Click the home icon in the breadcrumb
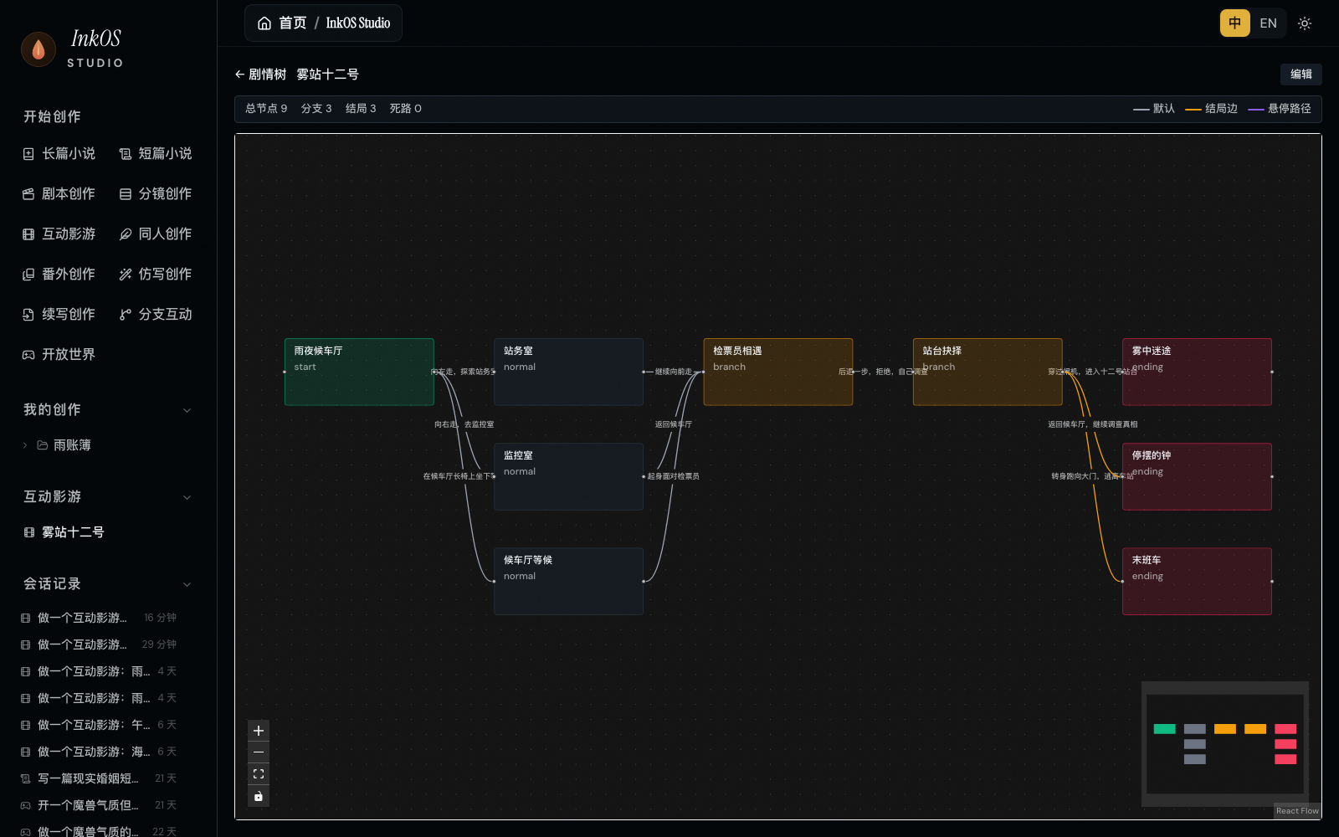The height and width of the screenshot is (837, 1339). coord(264,23)
